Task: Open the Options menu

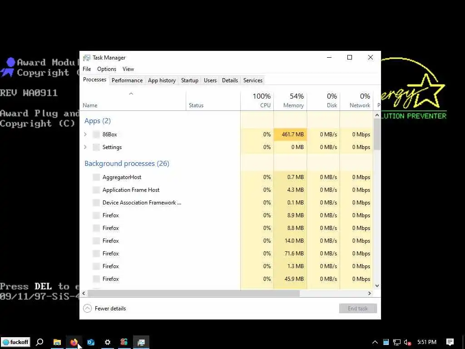Action: [107, 69]
